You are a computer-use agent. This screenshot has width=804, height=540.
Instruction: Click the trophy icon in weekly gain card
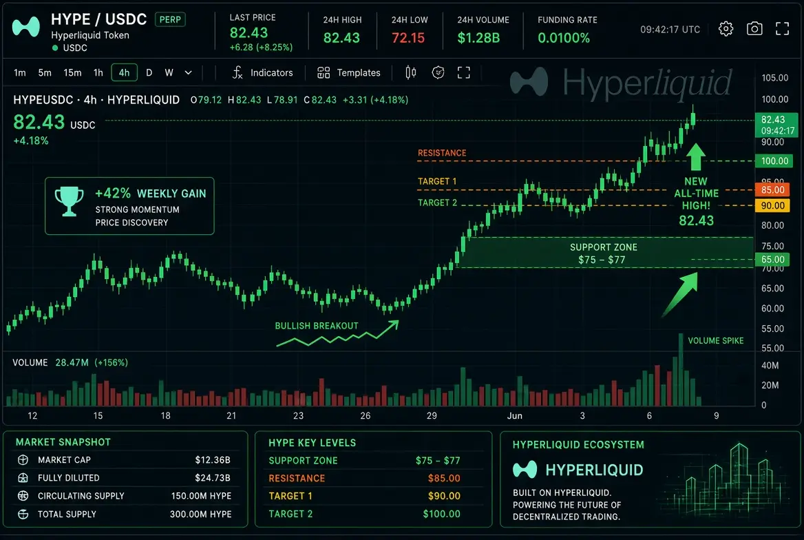[69, 201]
